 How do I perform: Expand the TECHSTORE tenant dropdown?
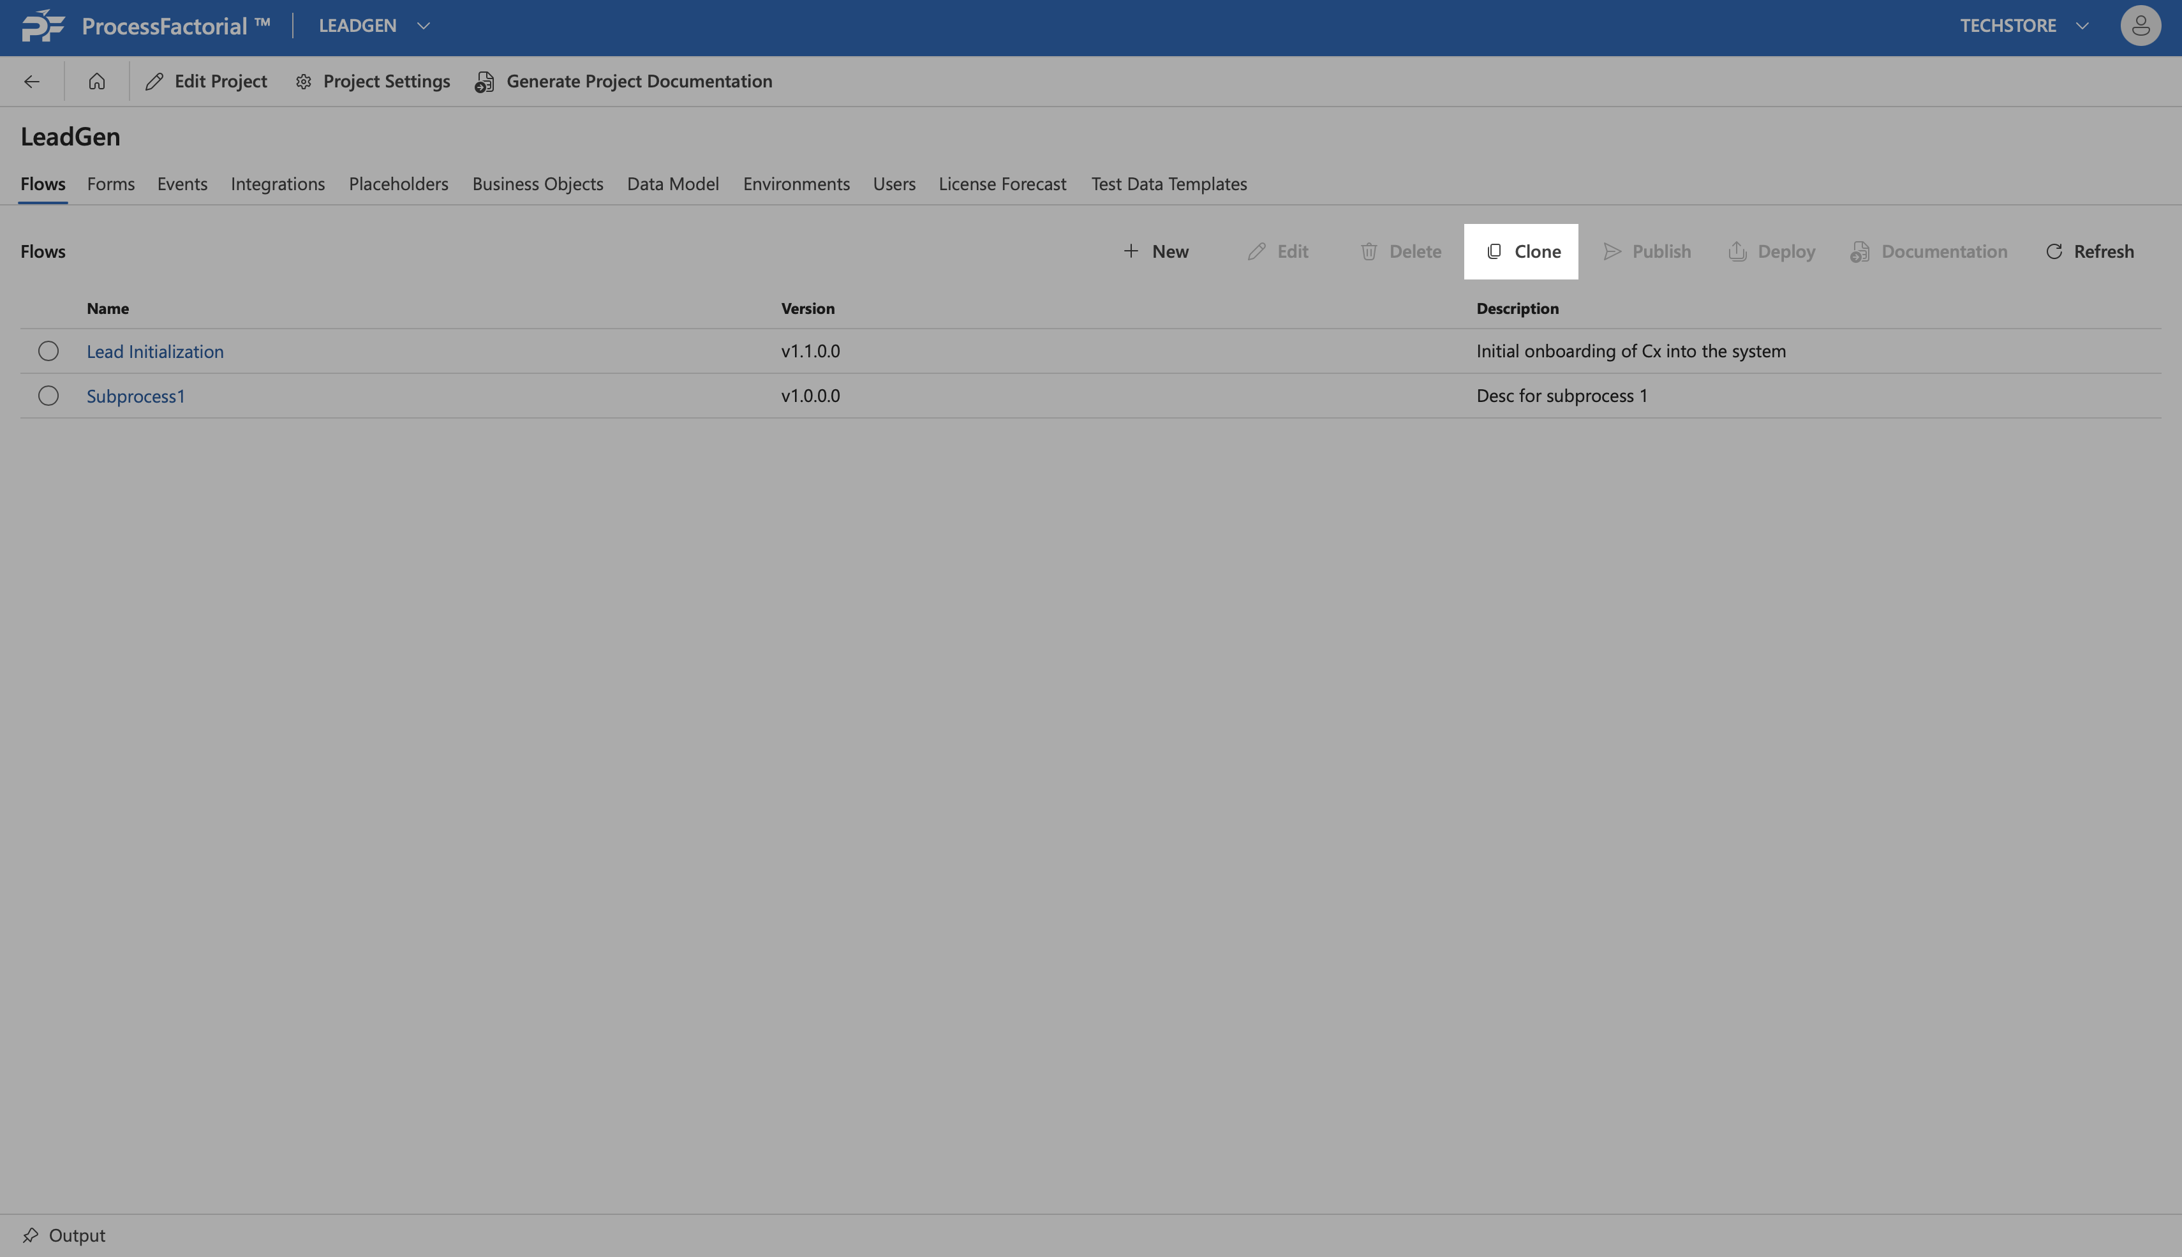[2082, 26]
